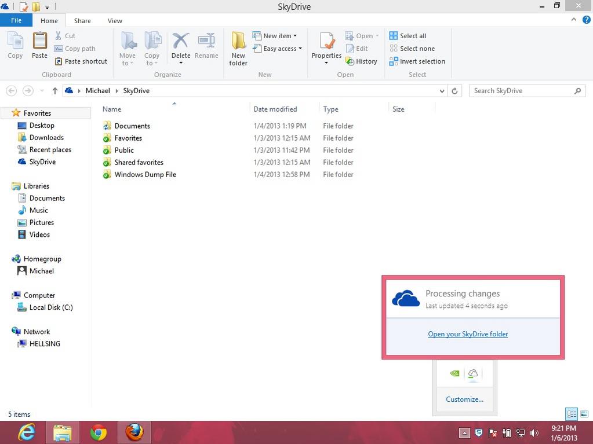Image resolution: width=593 pixels, height=444 pixels.
Task: Create a New folder from the ribbon
Action: click(x=238, y=49)
